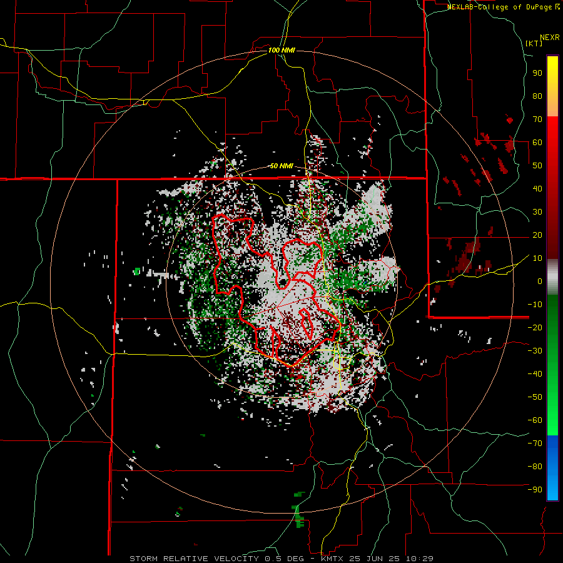
Task: Click the NEXR label above the color bar
Action: tap(550, 38)
